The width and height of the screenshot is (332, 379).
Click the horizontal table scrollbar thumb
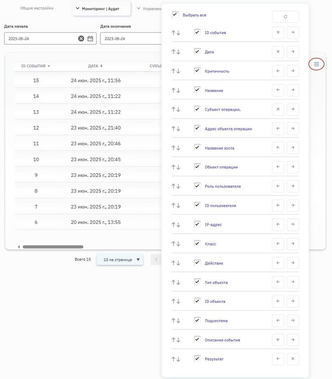coord(53,247)
